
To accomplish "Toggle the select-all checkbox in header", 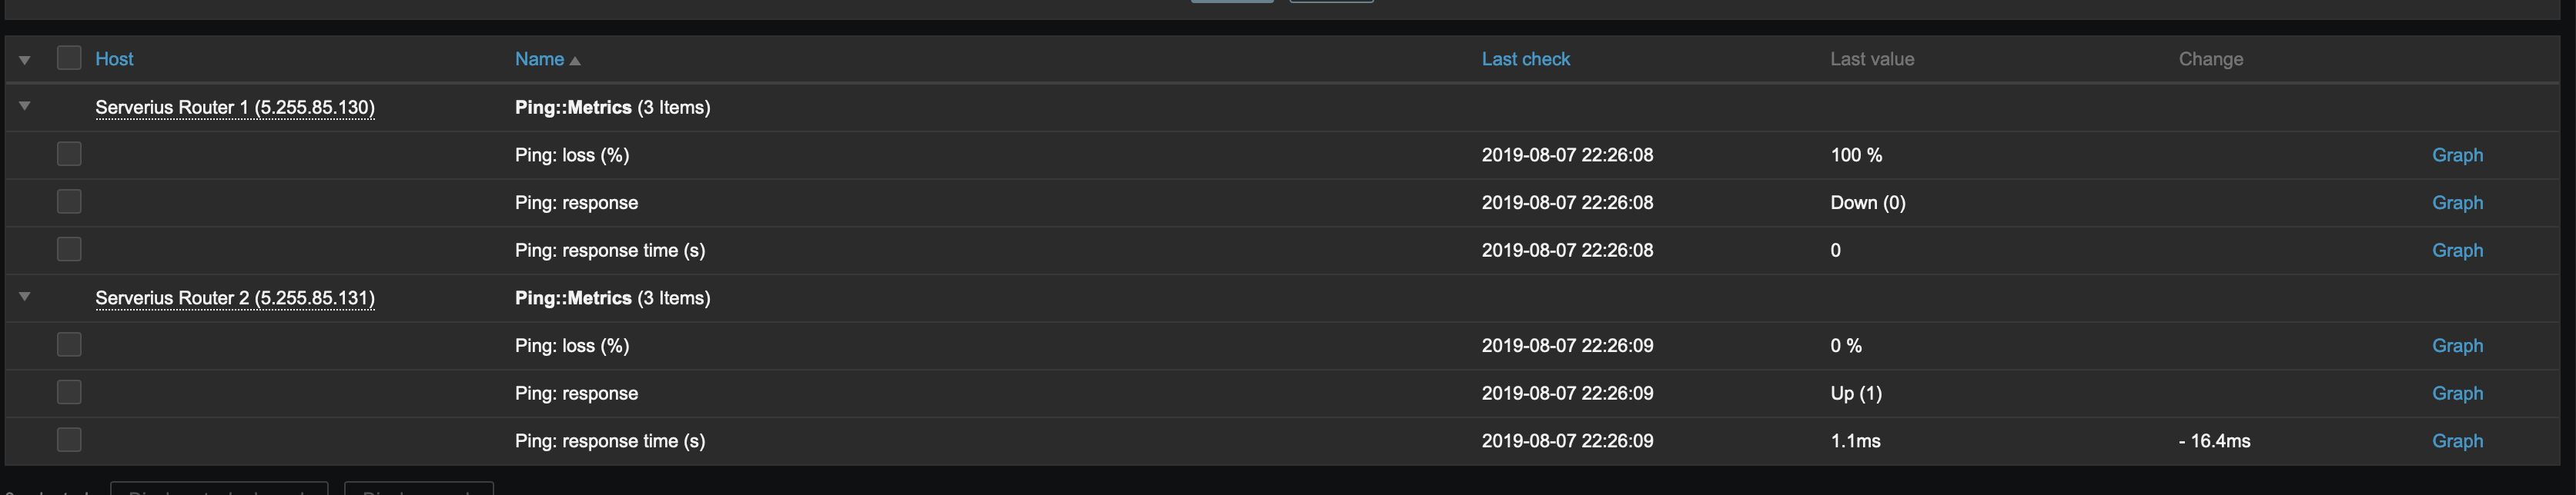I will tap(69, 58).
